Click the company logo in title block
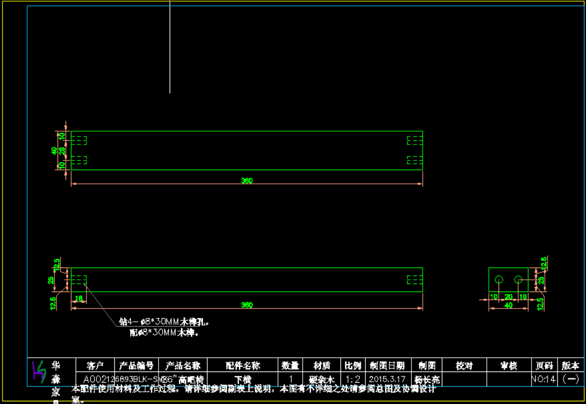Screen dimensions: 586x404 38,371
